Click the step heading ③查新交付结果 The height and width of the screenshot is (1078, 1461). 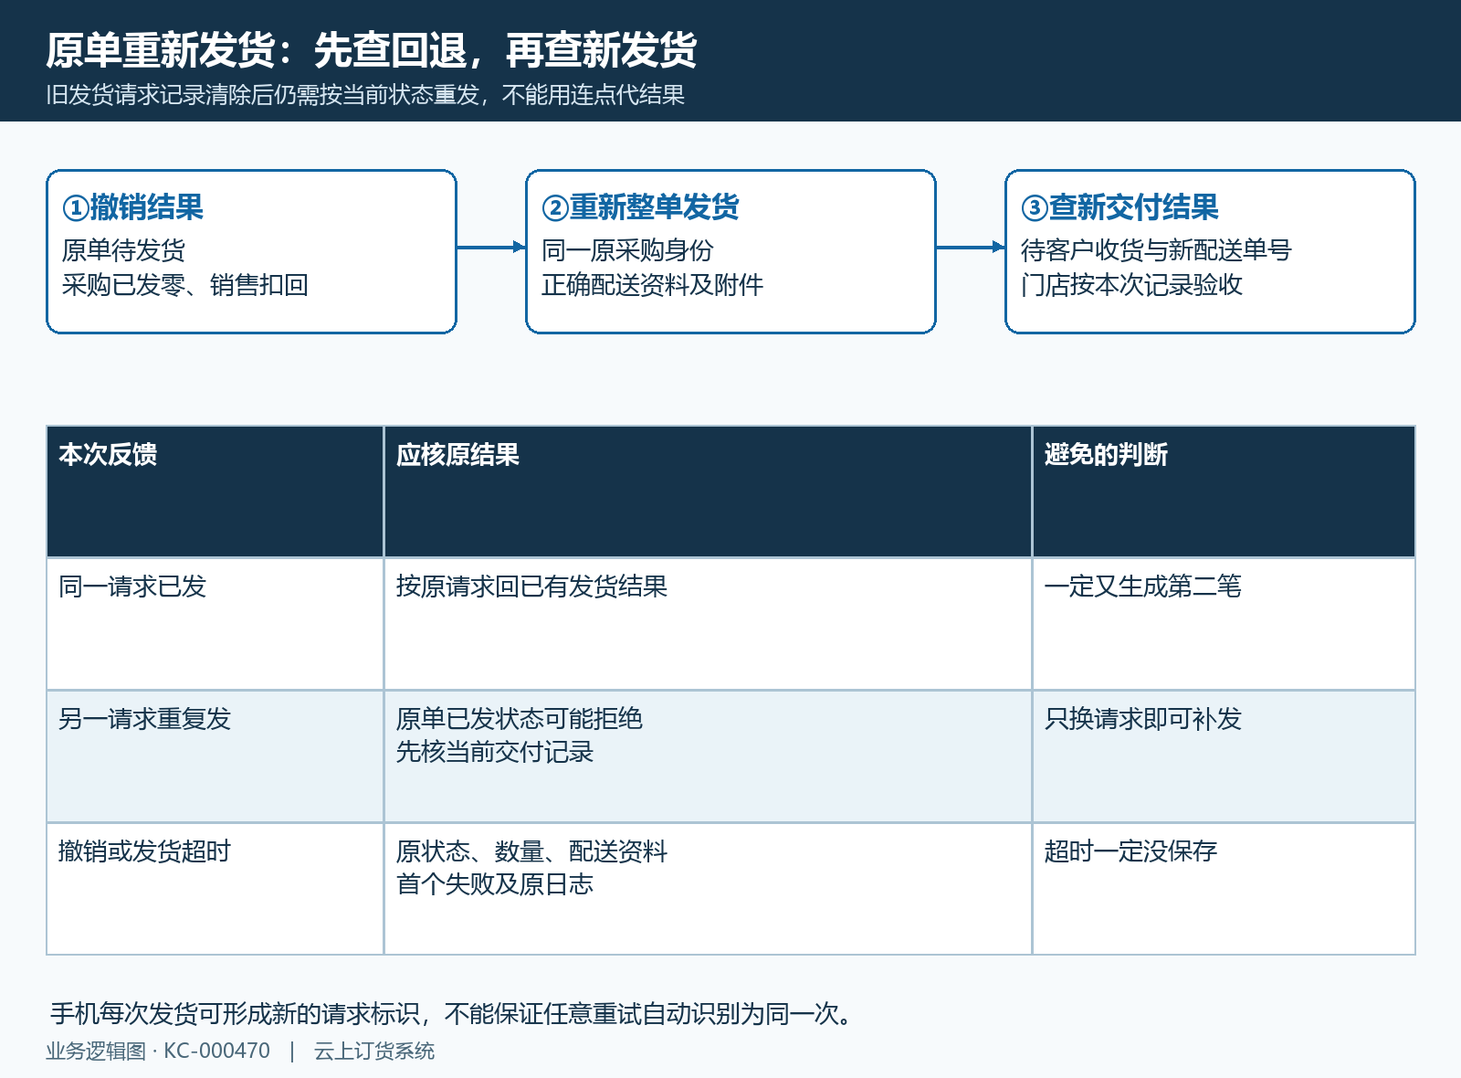coord(1119,207)
